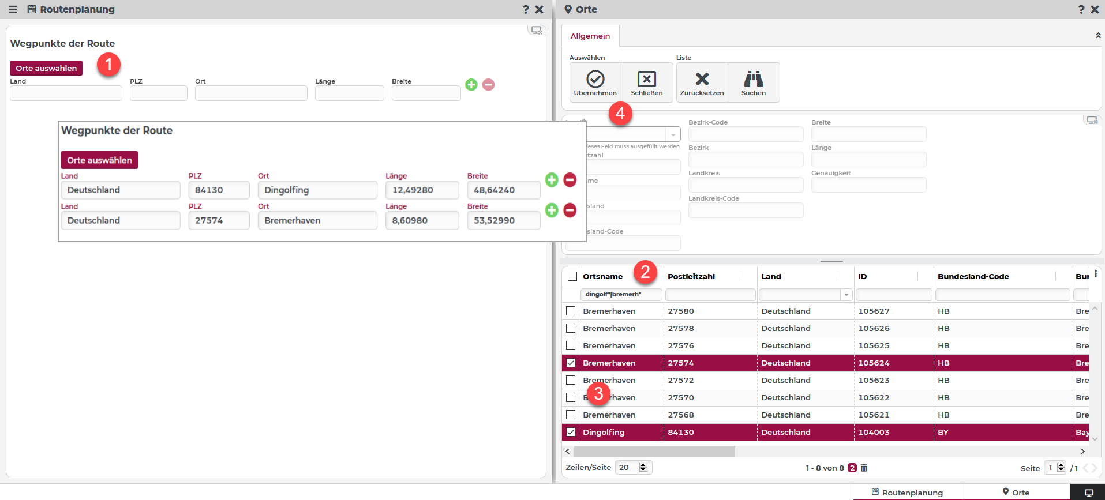Increase the Zeilen/Seite stepper value
The width and height of the screenshot is (1105, 500).
tap(643, 465)
